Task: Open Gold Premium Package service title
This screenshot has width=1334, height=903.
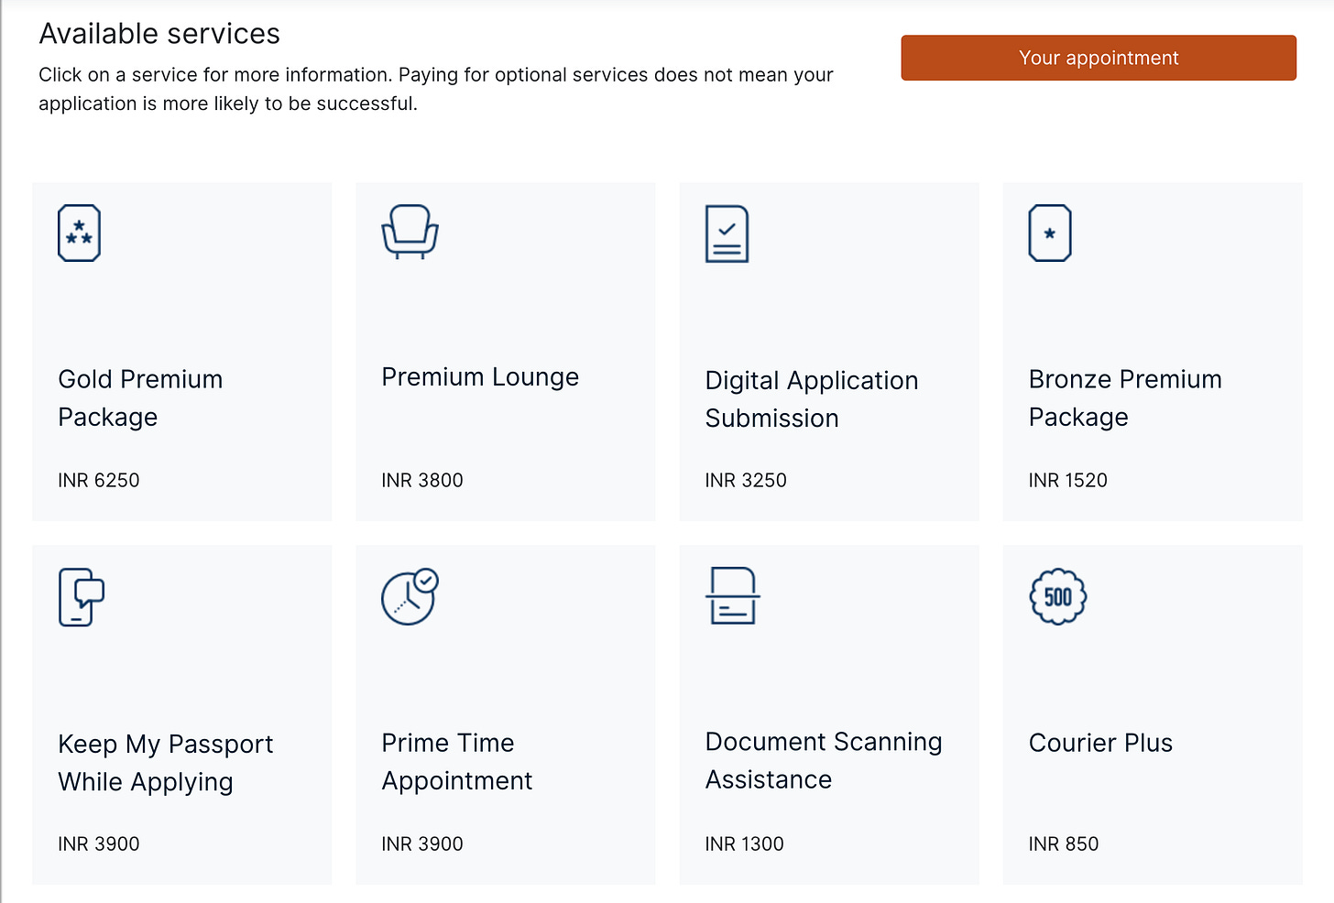Action: (140, 397)
